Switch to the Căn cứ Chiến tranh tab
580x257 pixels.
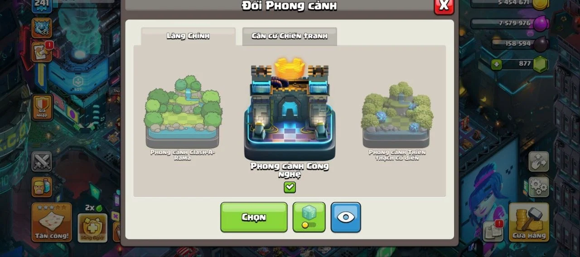tap(290, 36)
